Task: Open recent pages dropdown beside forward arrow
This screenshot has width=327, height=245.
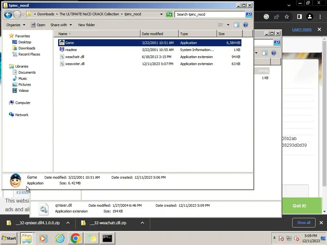Action: (23, 14)
